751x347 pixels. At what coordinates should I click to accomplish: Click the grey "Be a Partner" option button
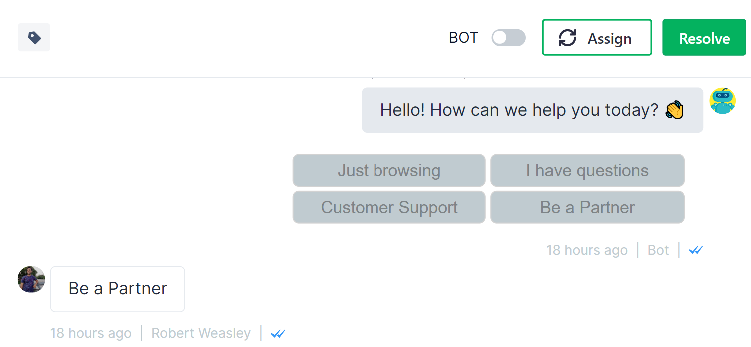point(587,207)
